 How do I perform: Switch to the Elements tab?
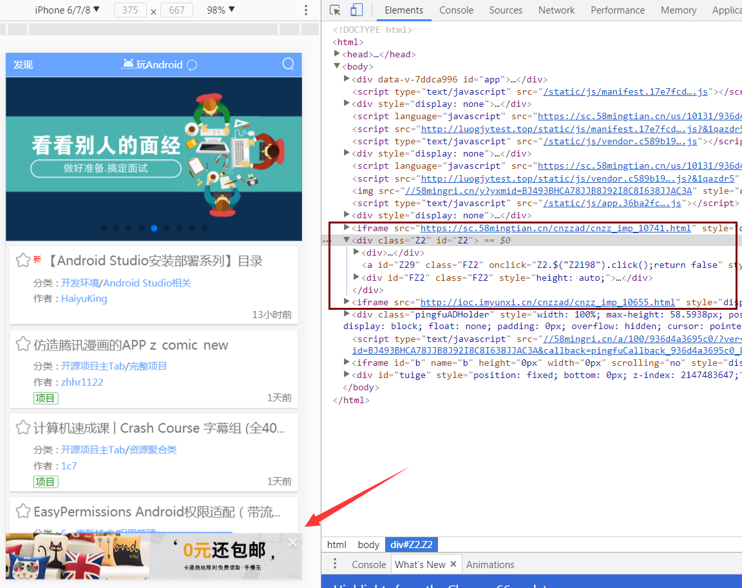[404, 10]
